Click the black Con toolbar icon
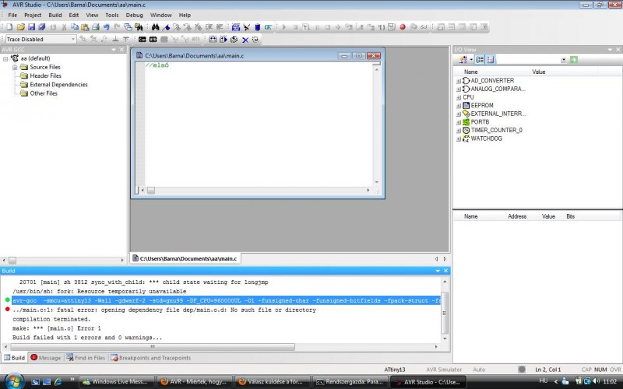 143,40
